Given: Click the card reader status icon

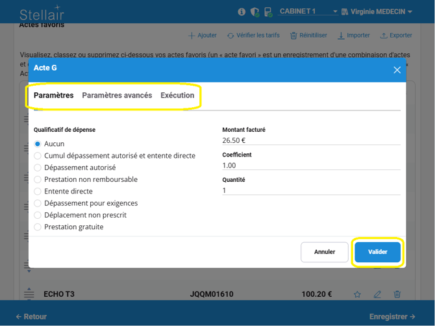Looking at the screenshot, I should point(267,12).
